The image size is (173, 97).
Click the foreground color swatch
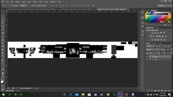coord(2,82)
